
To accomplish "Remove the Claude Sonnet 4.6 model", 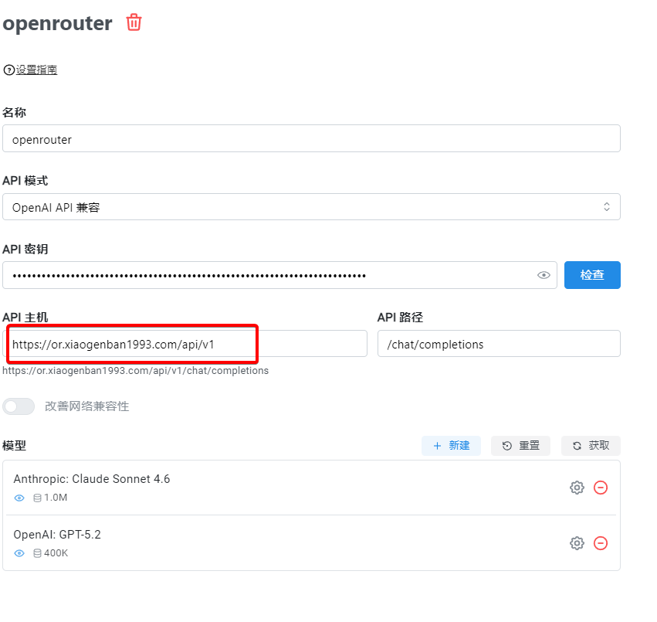I will pos(601,488).
